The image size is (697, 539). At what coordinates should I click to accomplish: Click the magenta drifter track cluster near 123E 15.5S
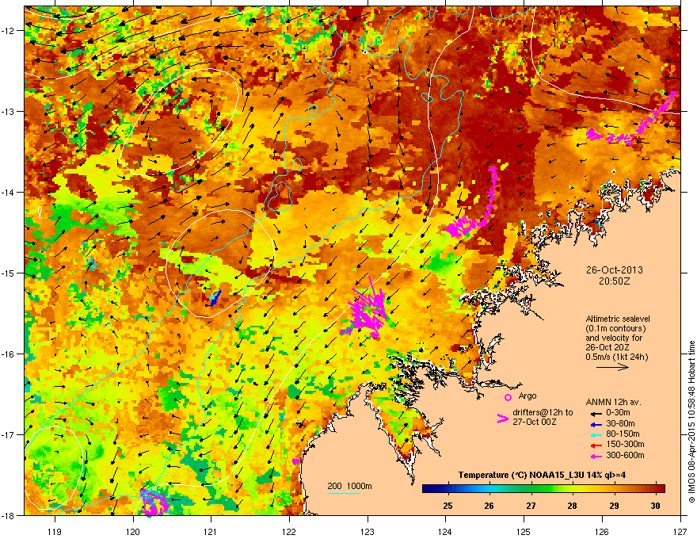pyautogui.click(x=364, y=309)
